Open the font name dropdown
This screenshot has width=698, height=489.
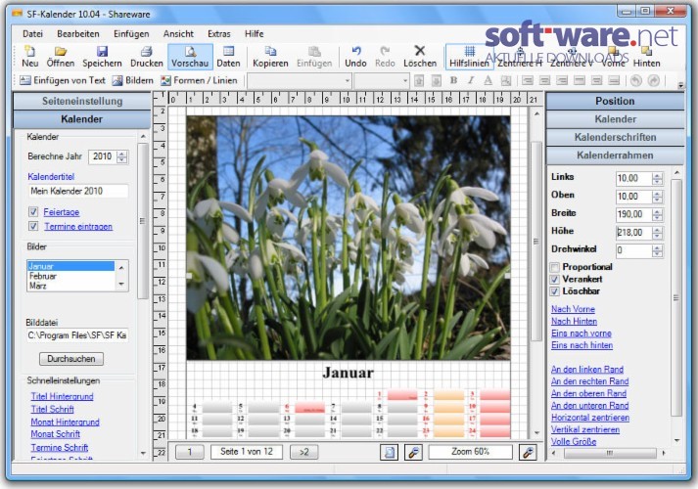point(348,81)
